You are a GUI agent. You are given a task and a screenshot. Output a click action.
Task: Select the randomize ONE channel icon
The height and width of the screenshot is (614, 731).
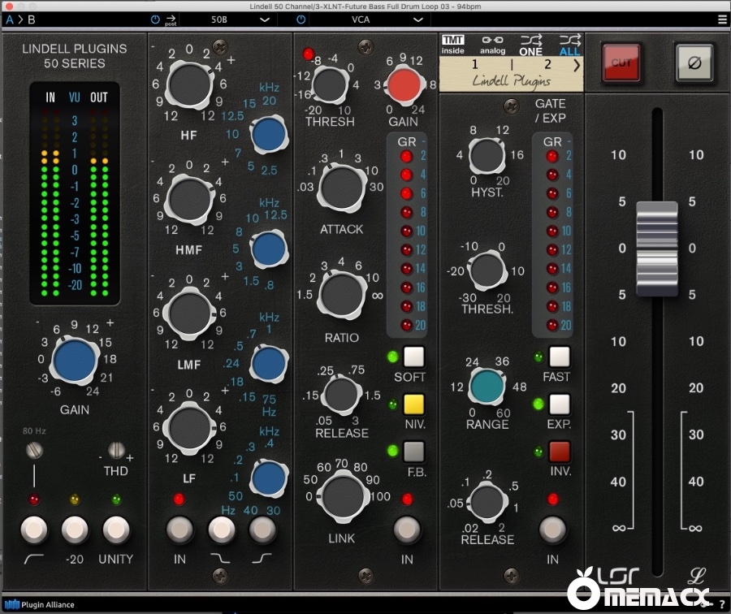[x=530, y=44]
